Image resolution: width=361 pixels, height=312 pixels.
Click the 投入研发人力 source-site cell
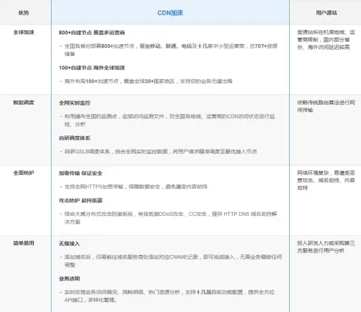click(x=326, y=246)
